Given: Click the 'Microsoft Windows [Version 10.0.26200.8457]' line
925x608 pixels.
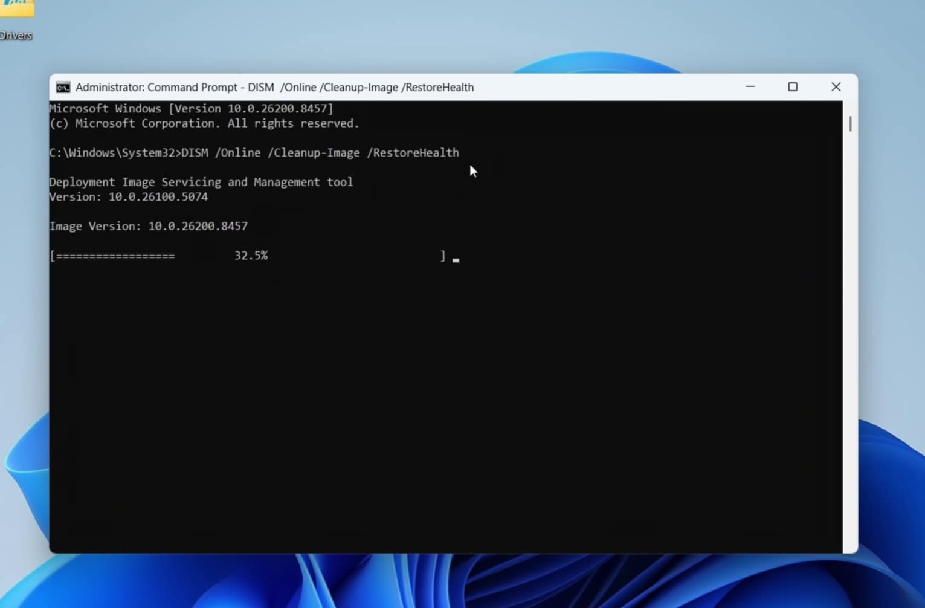Looking at the screenshot, I should coord(191,109).
